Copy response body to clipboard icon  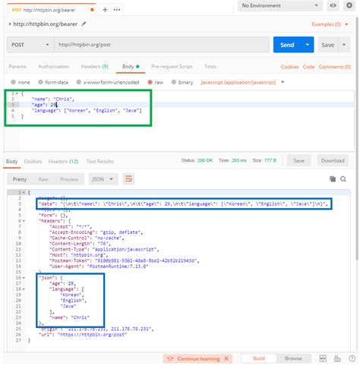(333, 179)
